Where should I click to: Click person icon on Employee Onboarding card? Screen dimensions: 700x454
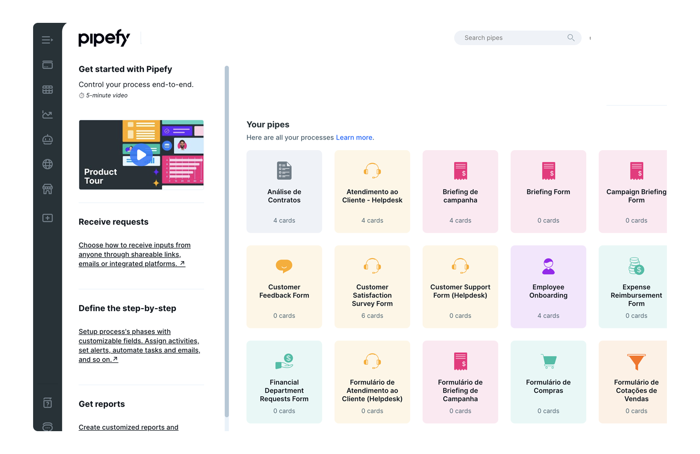point(548,266)
